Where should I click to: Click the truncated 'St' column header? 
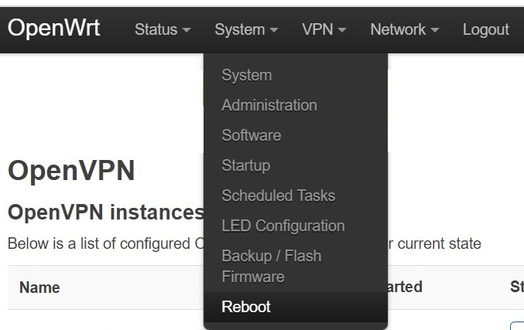point(516,287)
